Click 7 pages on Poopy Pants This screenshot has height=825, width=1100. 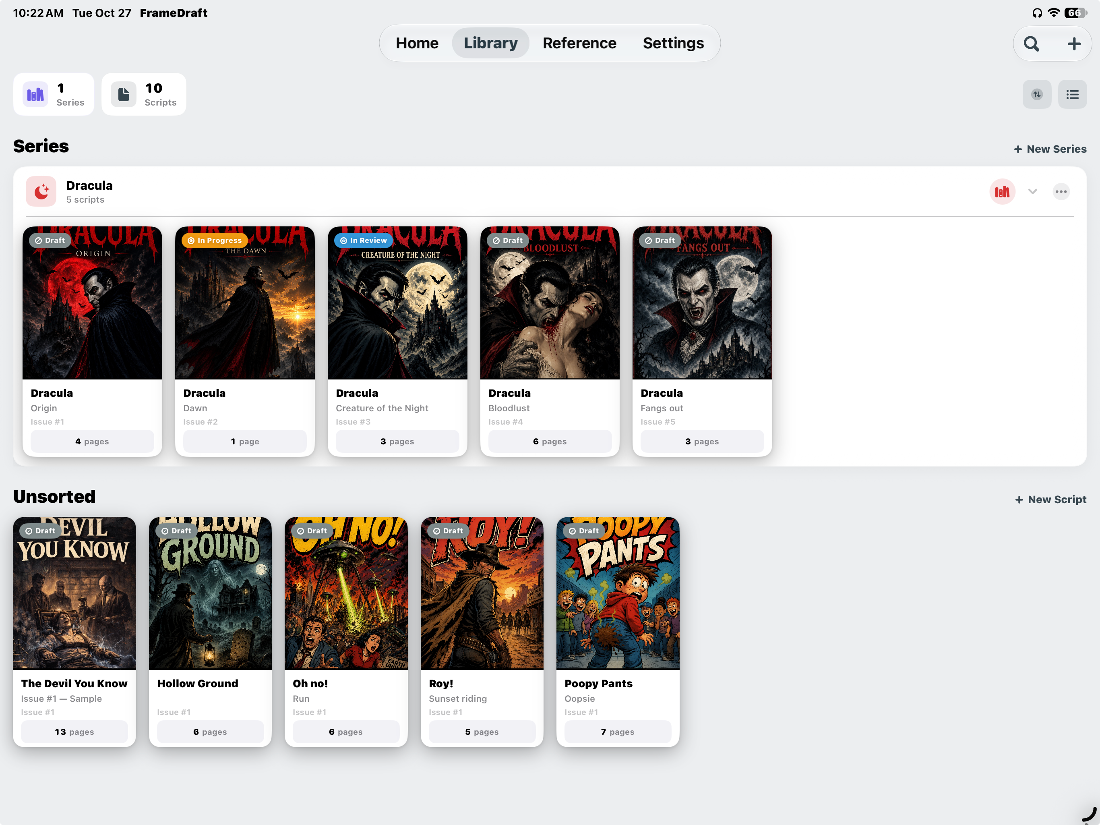618,732
